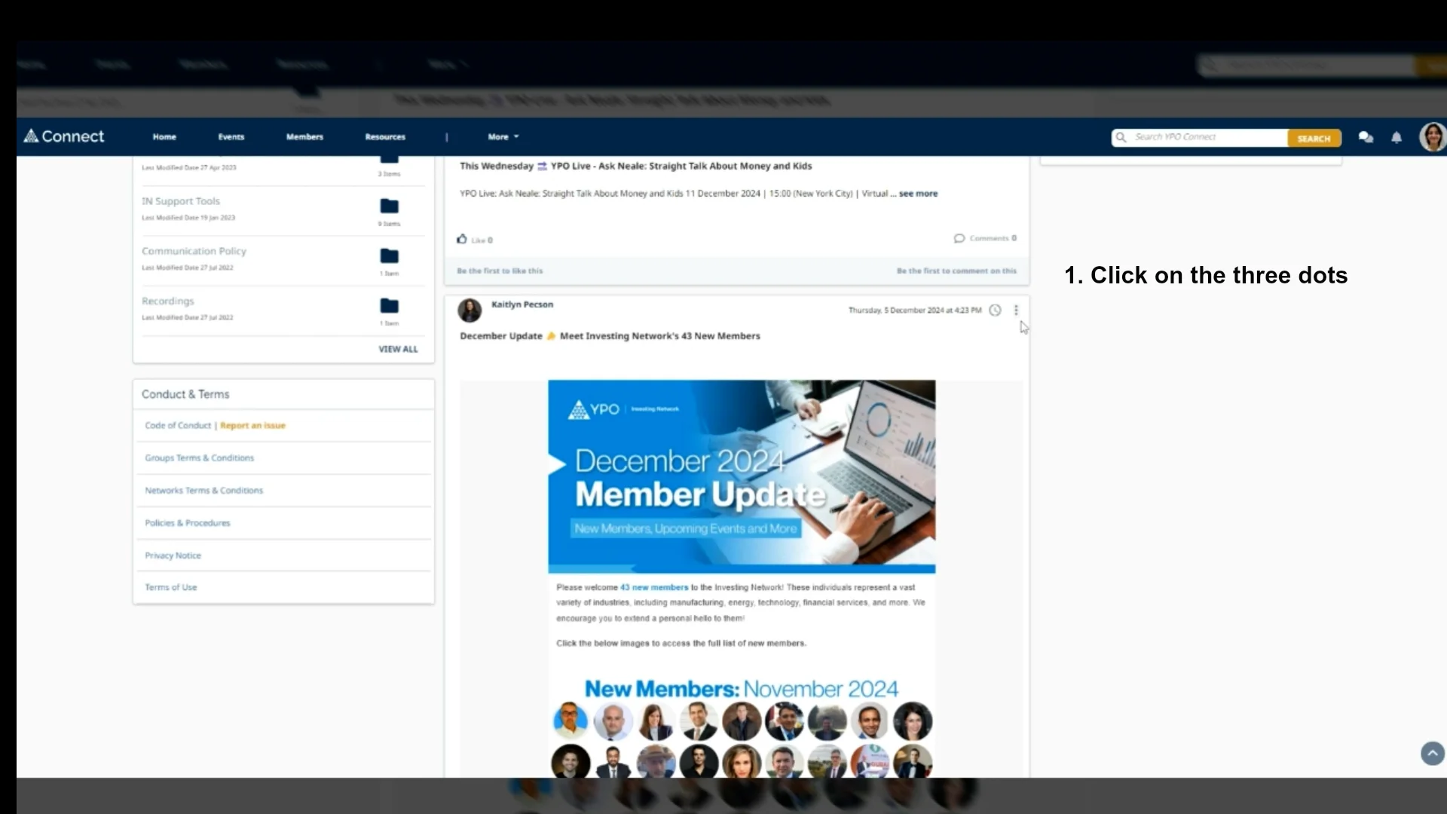Viewport: 1447px width, 814px height.
Task: Click Be the first to comment on this
Action: (956, 271)
